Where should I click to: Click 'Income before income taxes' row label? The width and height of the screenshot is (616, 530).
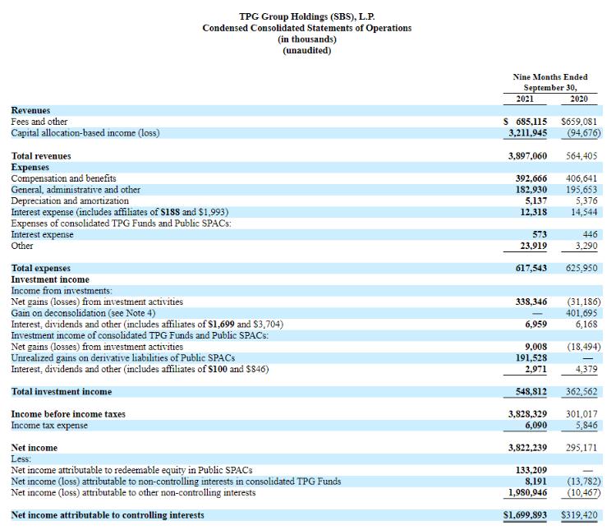click(x=68, y=414)
